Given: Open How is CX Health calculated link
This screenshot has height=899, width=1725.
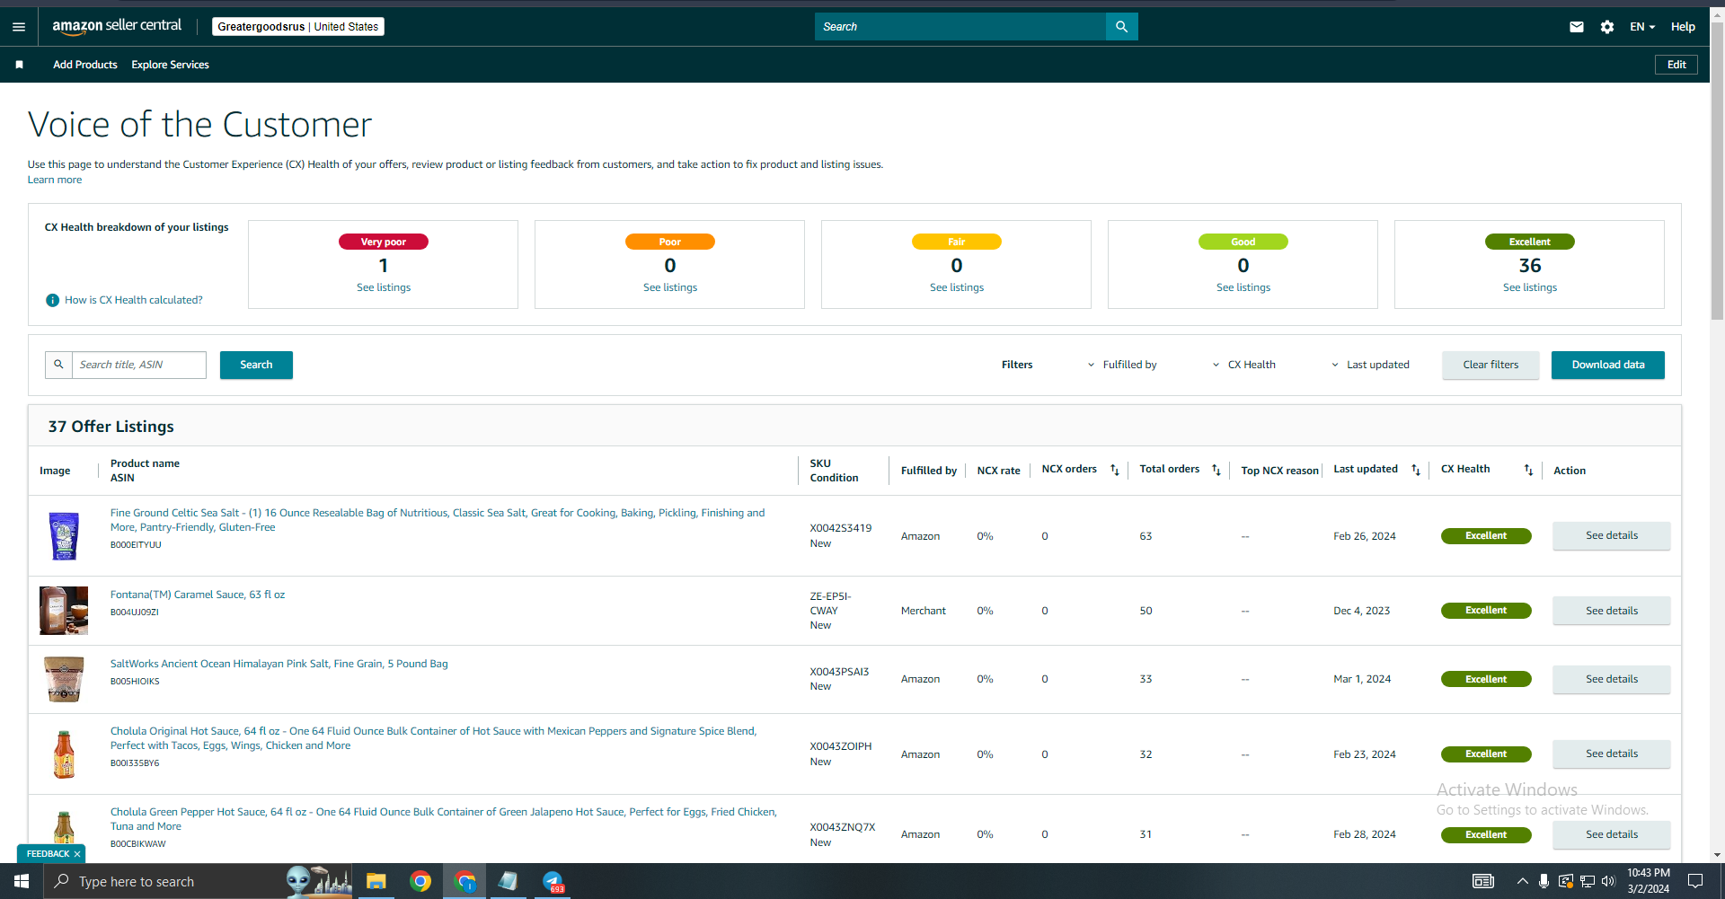Looking at the screenshot, I should 134,300.
